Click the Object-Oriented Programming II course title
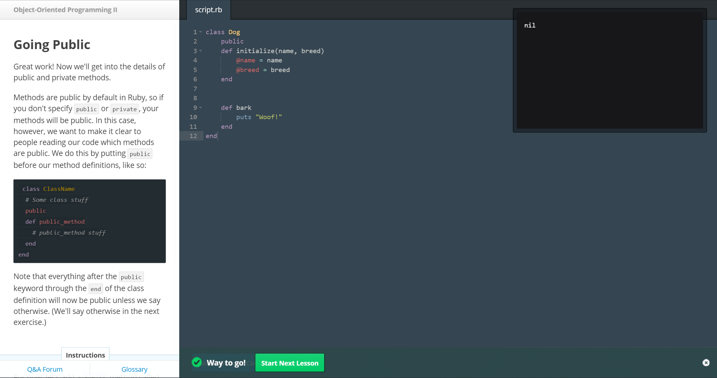The height and width of the screenshot is (378, 717). (x=65, y=10)
